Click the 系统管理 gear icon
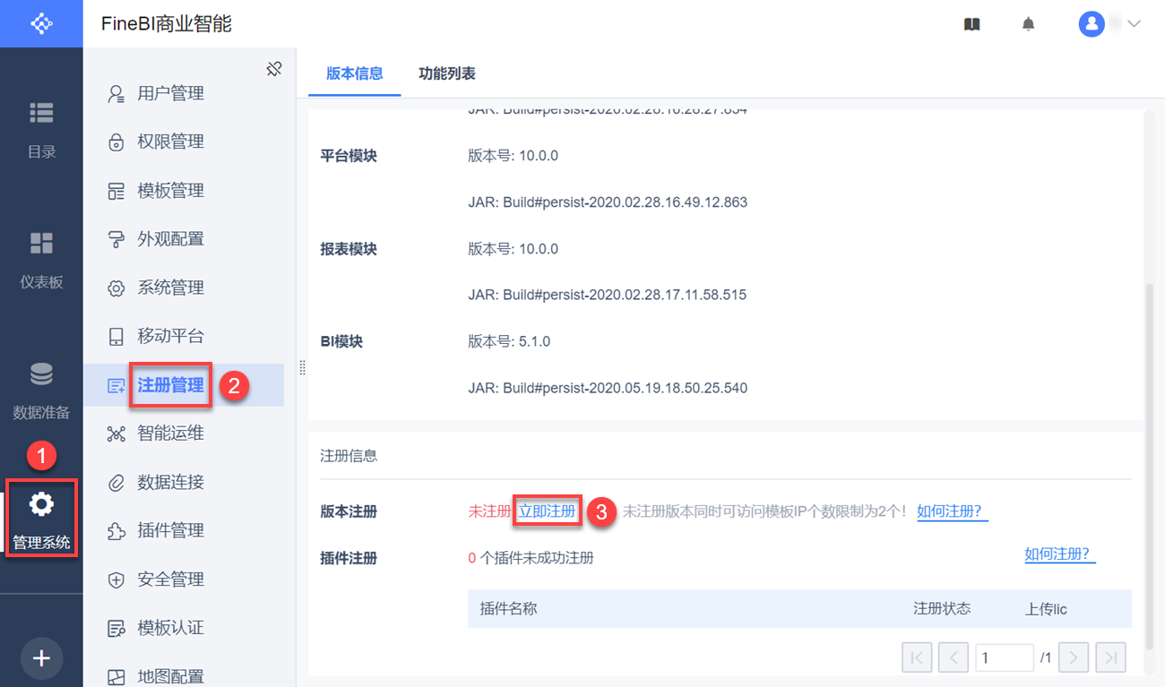This screenshot has width=1165, height=687. point(116,288)
